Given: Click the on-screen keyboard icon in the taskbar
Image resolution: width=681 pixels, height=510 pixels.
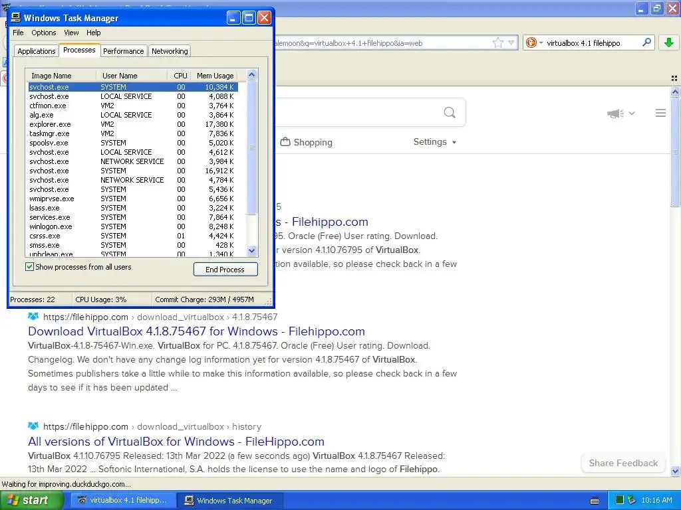Looking at the screenshot, I should pos(595,501).
